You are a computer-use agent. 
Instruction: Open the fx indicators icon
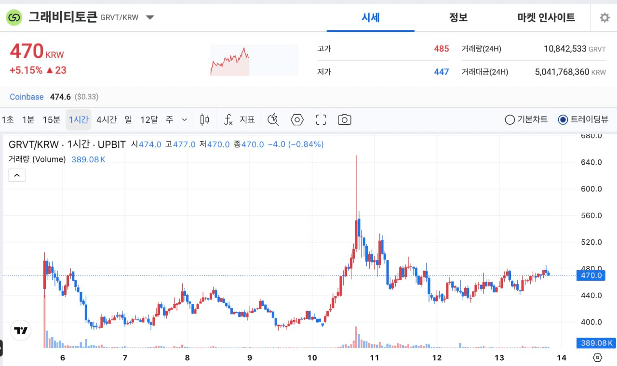228,120
